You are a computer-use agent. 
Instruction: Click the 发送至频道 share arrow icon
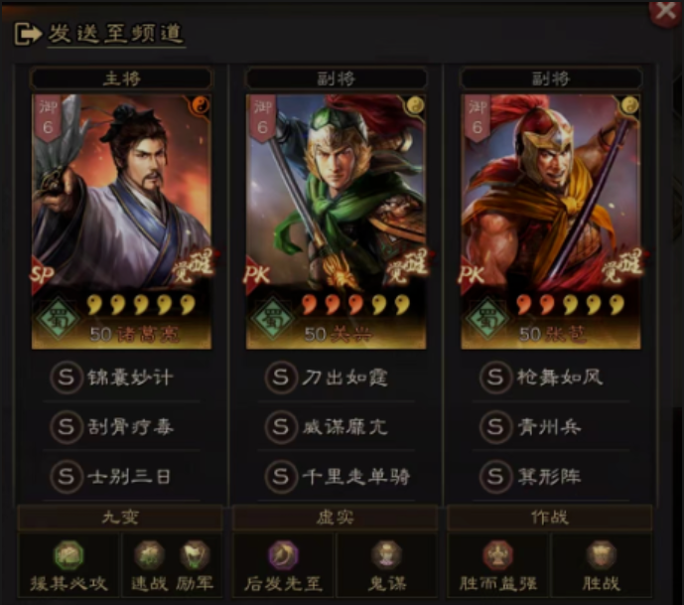[28, 33]
